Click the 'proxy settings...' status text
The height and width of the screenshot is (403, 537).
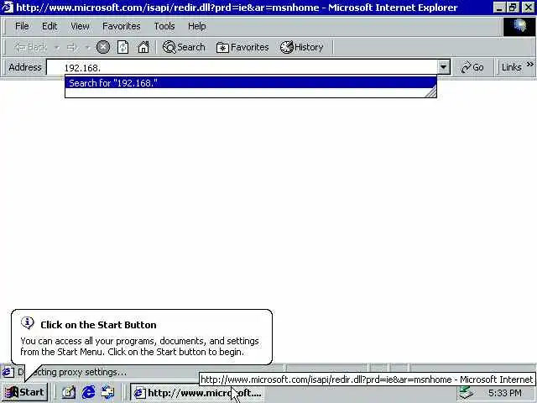coord(92,372)
